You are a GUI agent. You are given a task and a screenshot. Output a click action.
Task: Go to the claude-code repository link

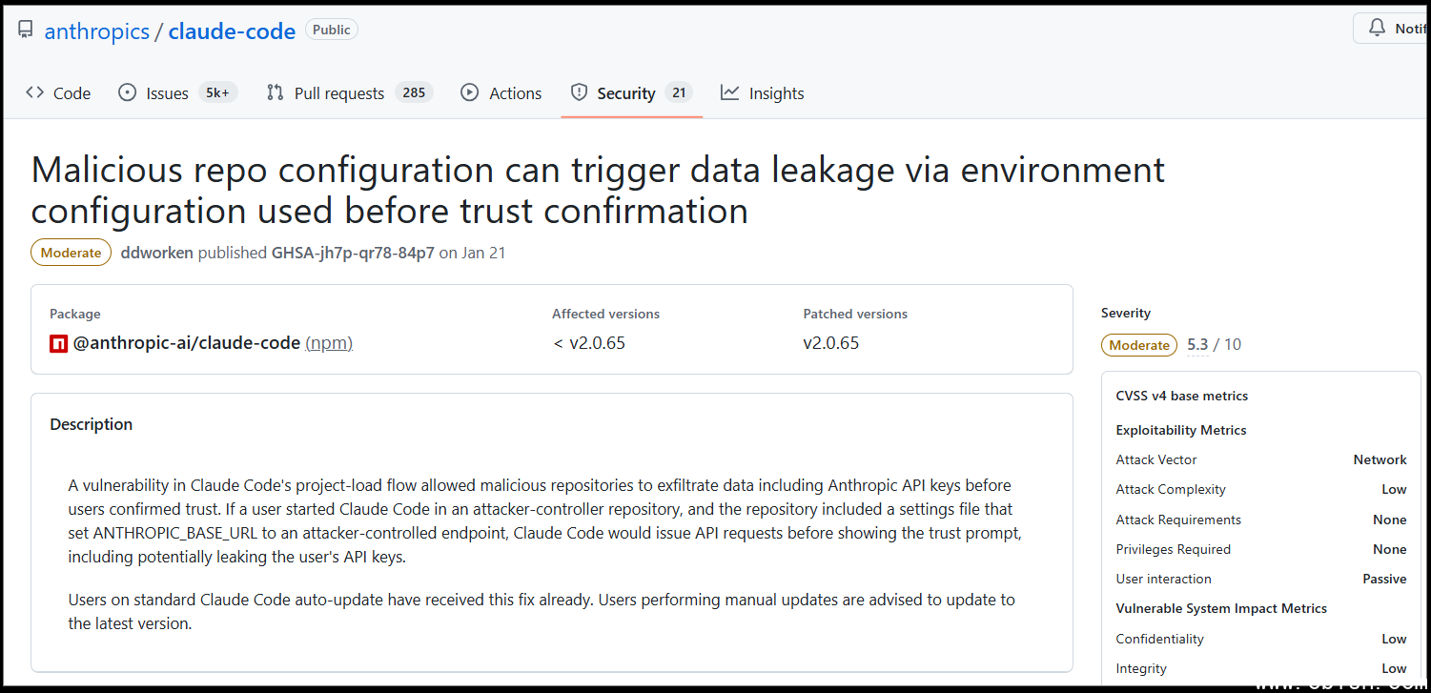click(232, 31)
